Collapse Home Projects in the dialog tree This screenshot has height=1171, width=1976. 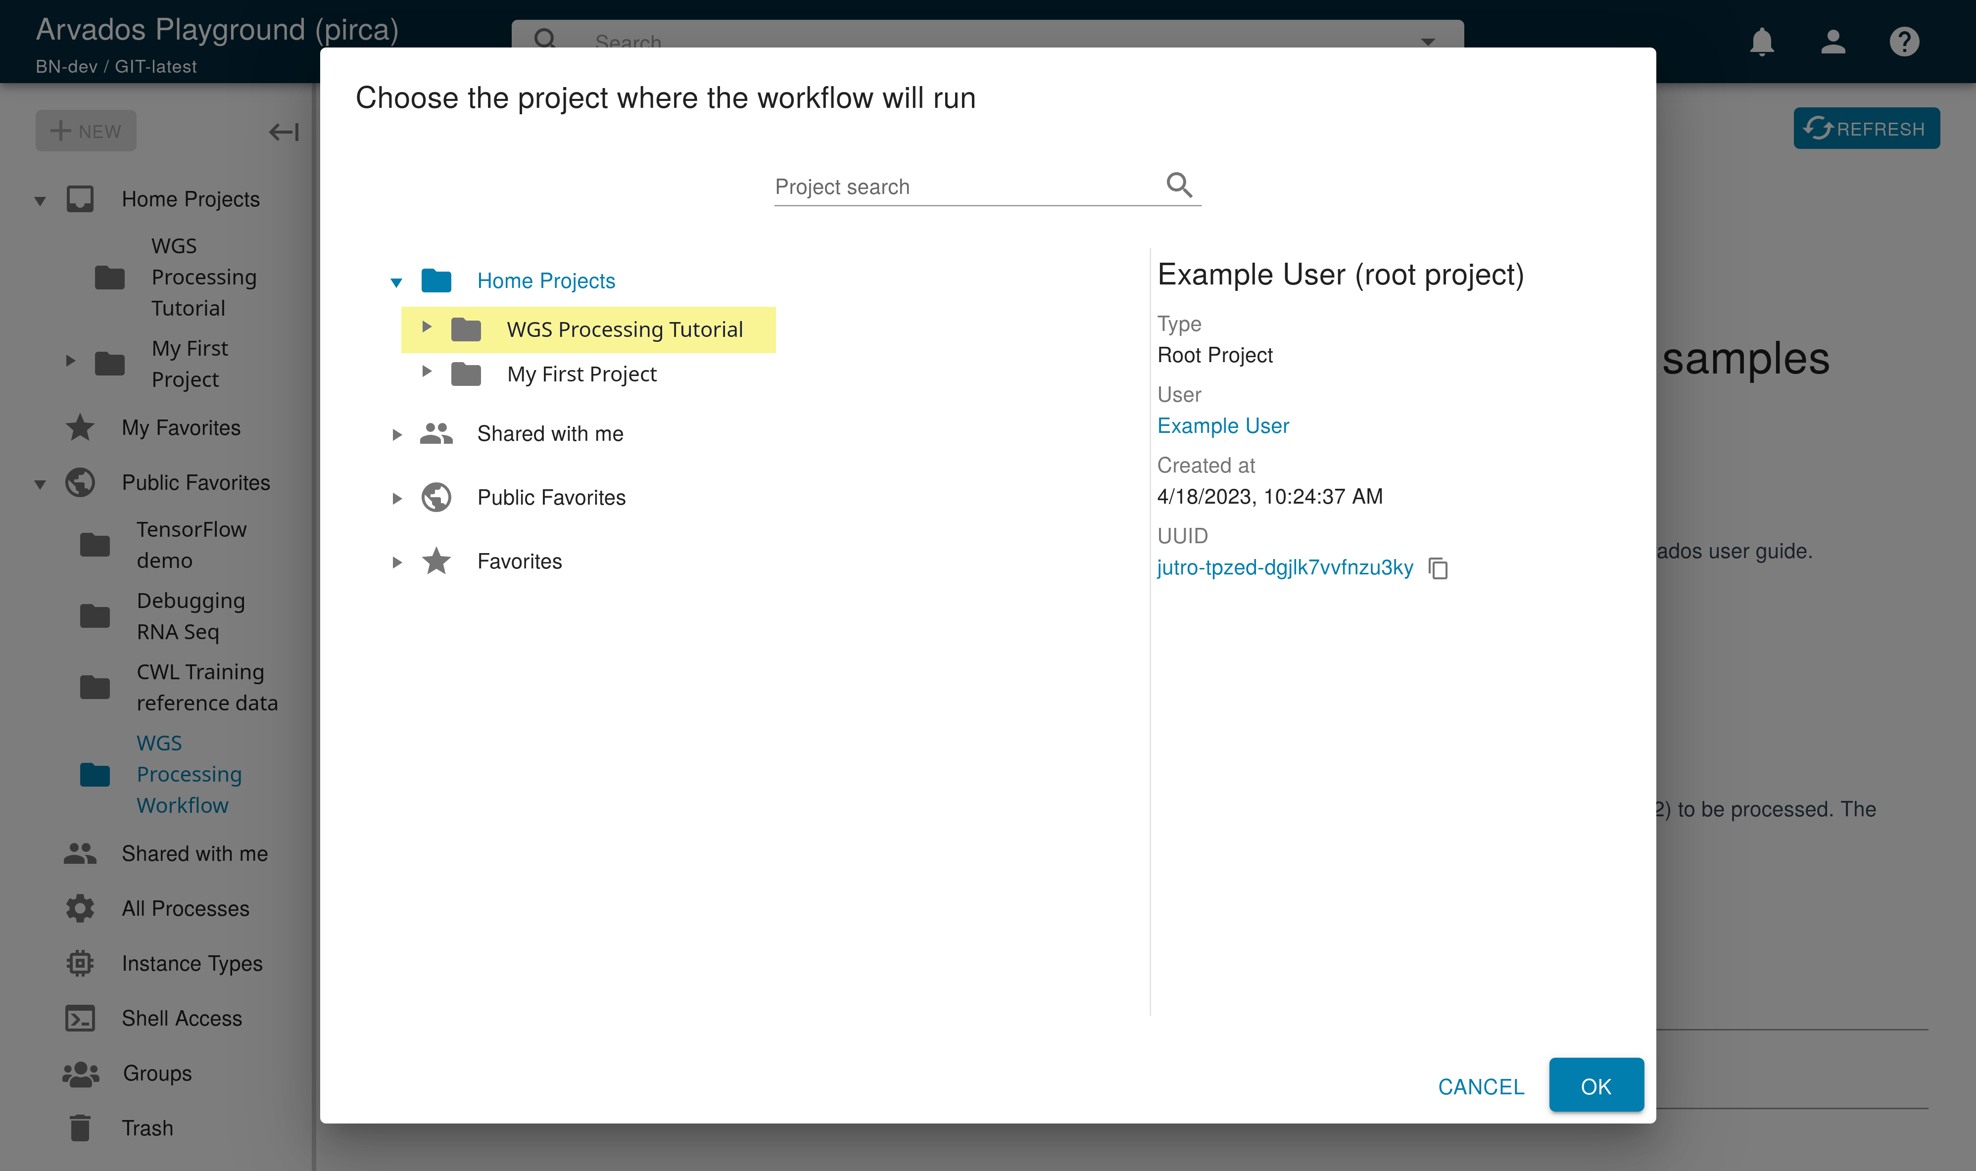pyautogui.click(x=396, y=281)
